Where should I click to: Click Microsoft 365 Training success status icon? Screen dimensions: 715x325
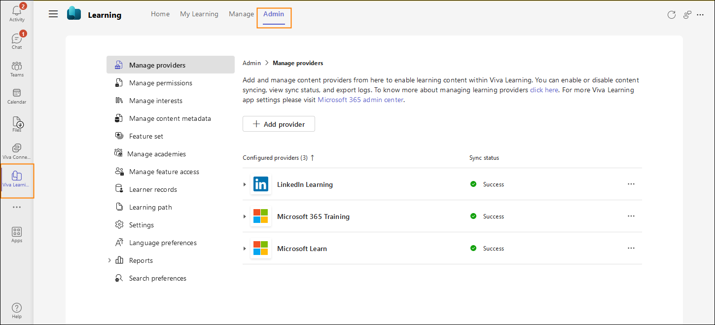click(x=473, y=216)
